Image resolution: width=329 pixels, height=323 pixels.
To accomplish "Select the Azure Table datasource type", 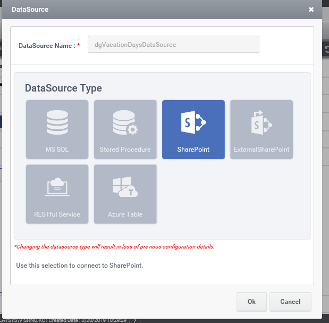I will pyautogui.click(x=125, y=194).
